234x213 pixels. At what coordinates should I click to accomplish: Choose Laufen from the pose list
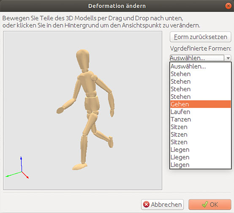[201, 112]
